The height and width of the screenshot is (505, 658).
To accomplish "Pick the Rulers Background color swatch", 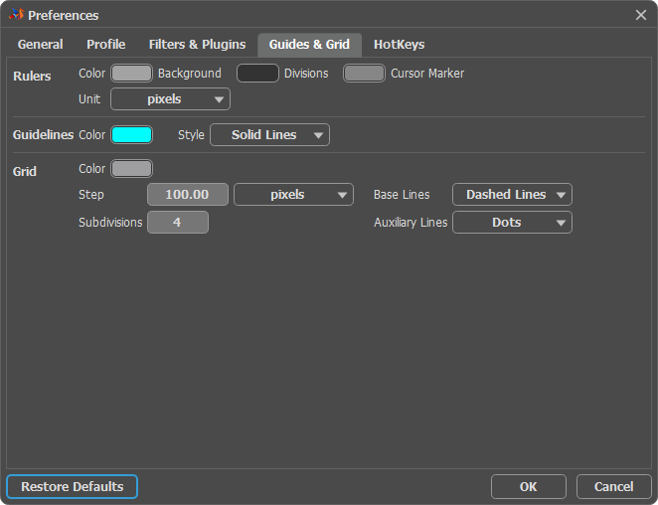I will [132, 73].
